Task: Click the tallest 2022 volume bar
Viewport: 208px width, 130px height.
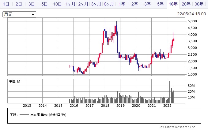Action: (x=170, y=92)
